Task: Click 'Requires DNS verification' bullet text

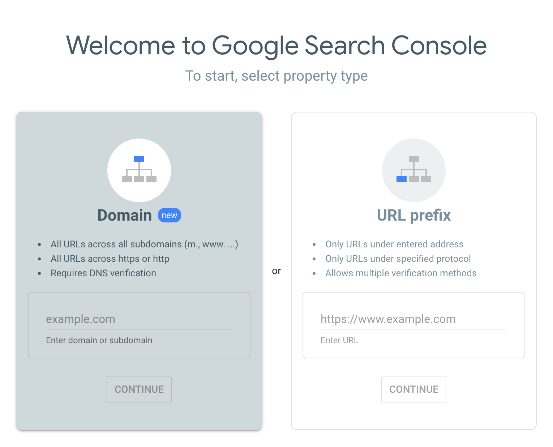Action: click(x=103, y=273)
